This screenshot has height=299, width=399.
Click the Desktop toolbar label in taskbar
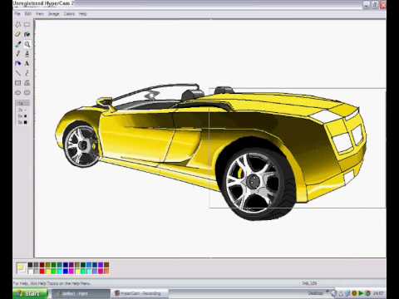[315, 293]
